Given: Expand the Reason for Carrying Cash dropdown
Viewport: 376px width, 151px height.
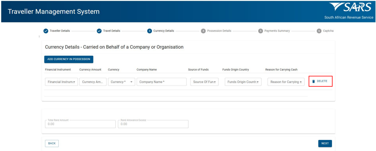Looking at the screenshot, I should pos(286,82).
